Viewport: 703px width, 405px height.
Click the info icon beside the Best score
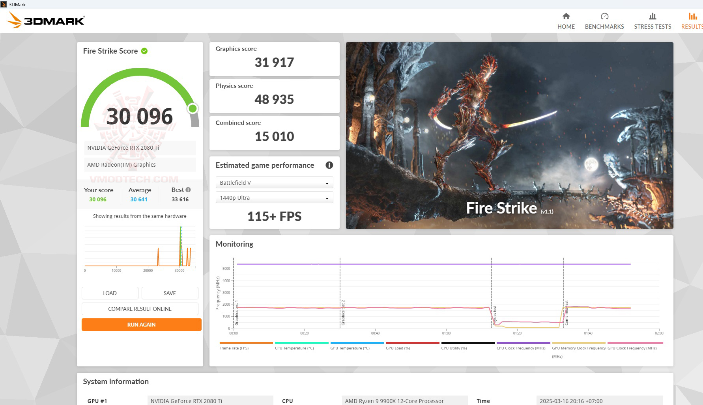189,189
